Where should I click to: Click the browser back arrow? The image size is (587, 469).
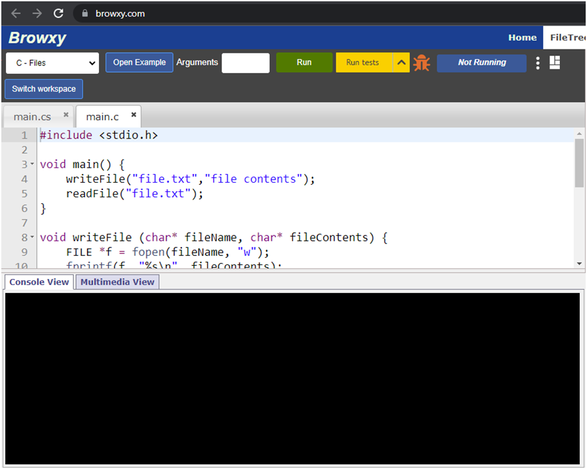pyautogui.click(x=16, y=13)
